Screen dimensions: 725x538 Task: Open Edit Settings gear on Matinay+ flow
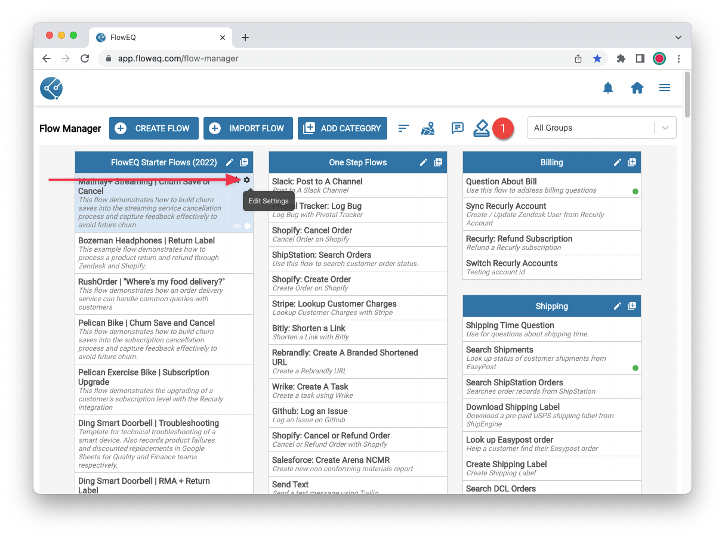tap(247, 180)
